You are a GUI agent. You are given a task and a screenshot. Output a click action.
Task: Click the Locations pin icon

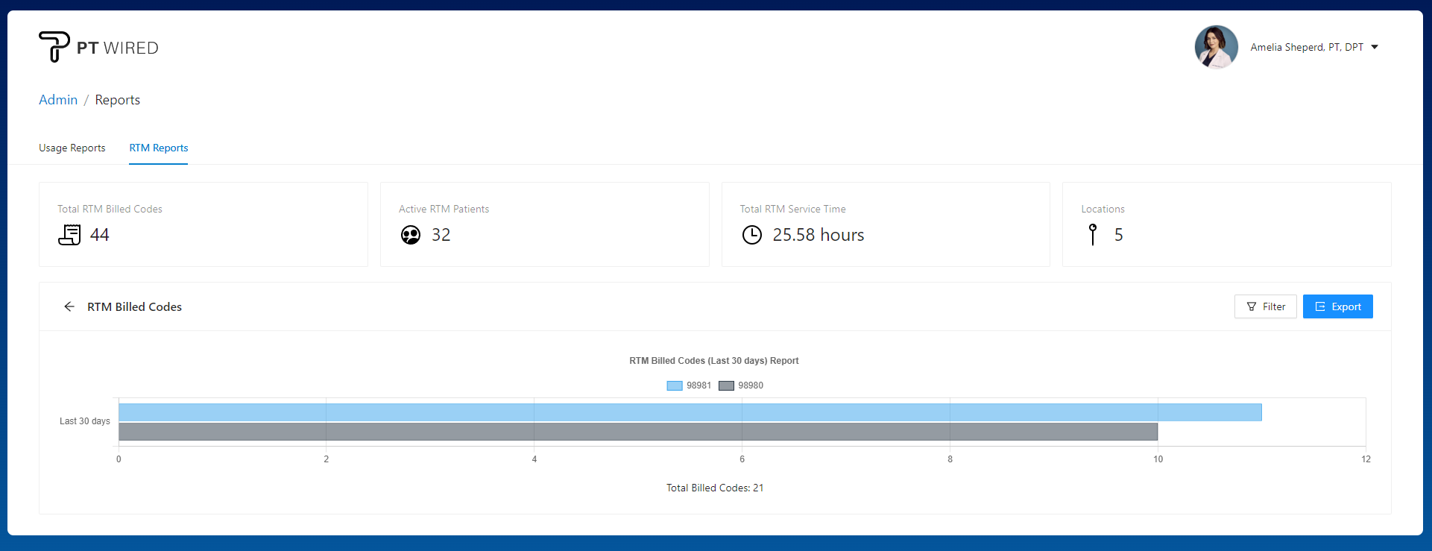click(1093, 235)
